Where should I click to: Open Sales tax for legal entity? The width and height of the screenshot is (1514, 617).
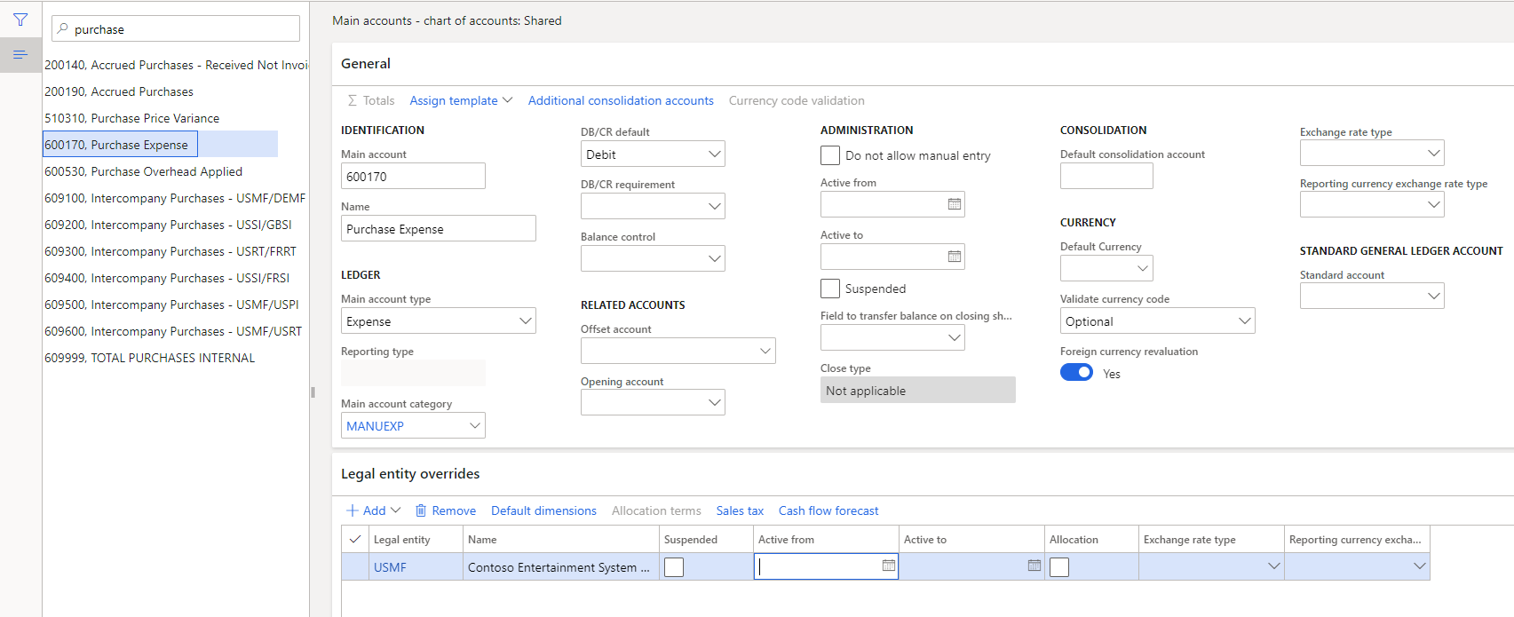point(740,510)
